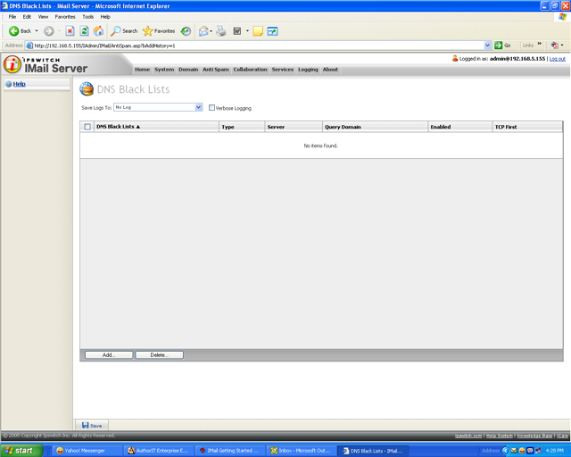Open the Collaboration navigation tab

point(250,70)
